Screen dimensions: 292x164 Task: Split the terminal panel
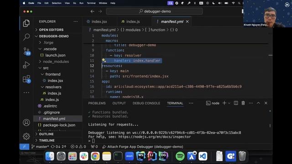(x=236, y=103)
